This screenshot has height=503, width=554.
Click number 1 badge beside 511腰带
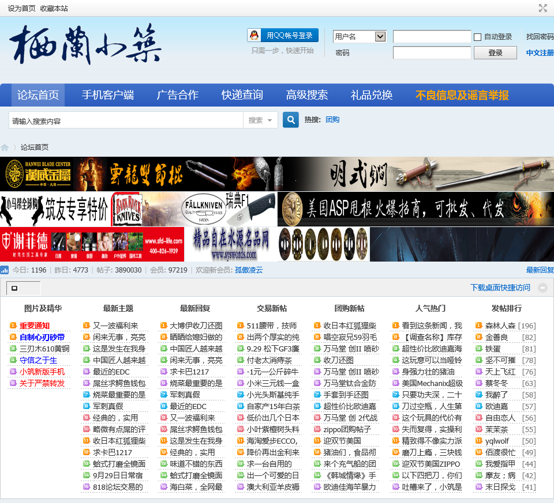point(240,326)
